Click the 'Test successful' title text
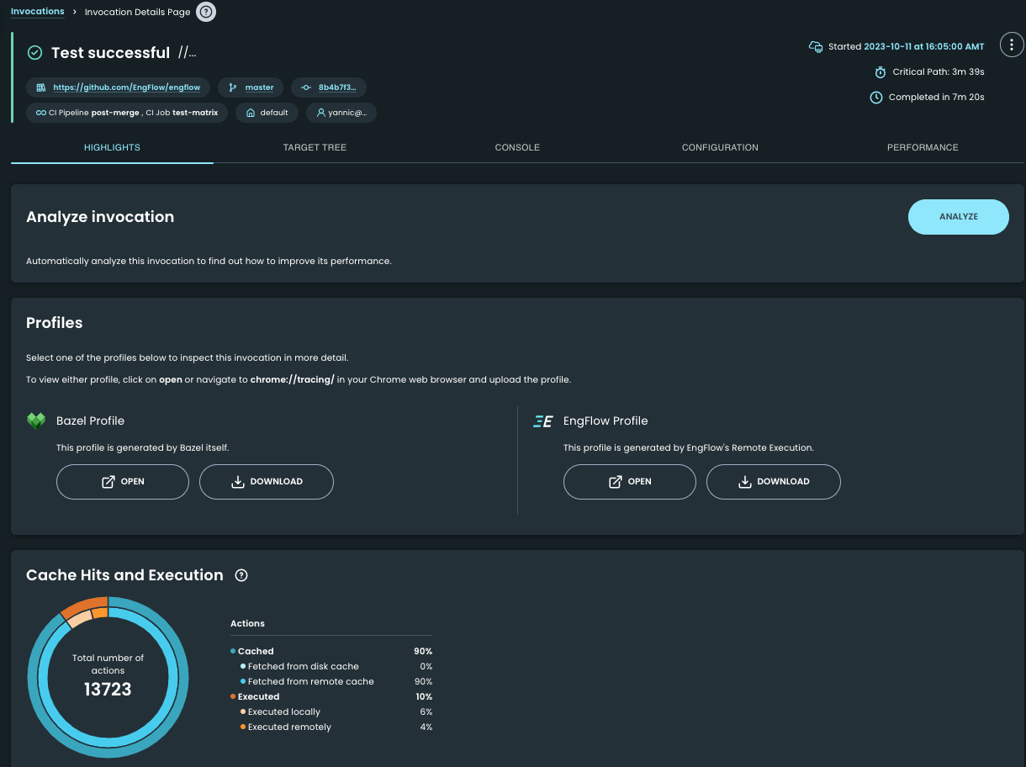This screenshot has width=1026, height=767. (x=110, y=53)
